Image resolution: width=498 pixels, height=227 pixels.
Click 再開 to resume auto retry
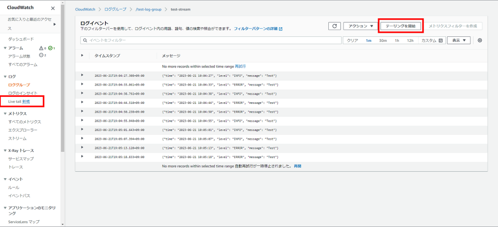(298, 166)
